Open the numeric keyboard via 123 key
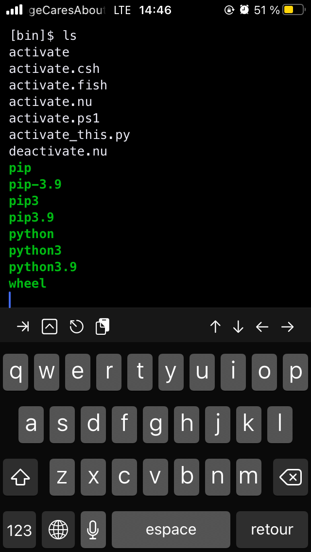The height and width of the screenshot is (552, 311). (x=19, y=529)
